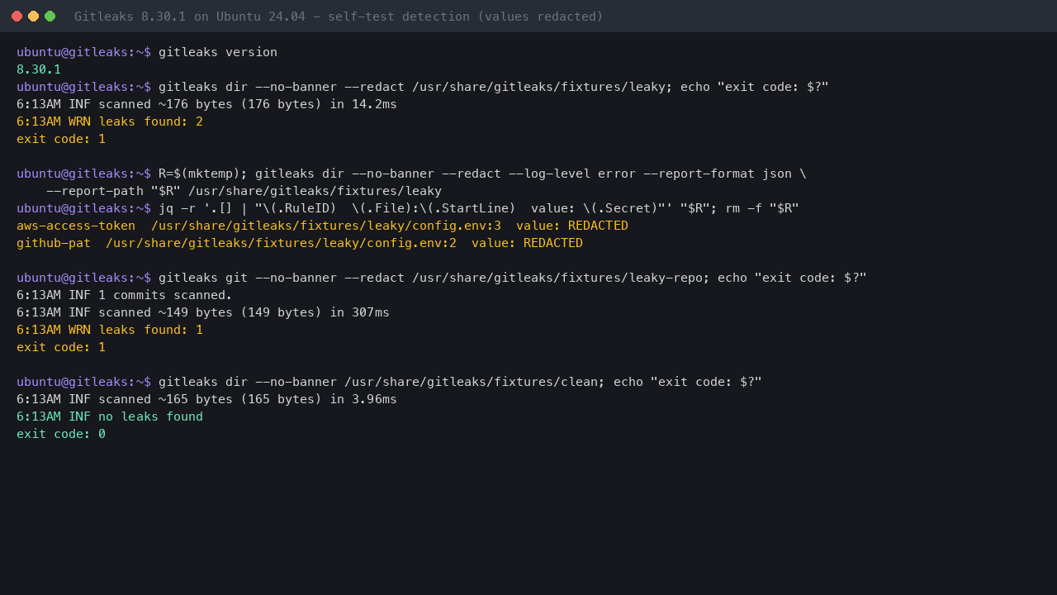
Task: Click the window title text 'Gitleaks 8.30.1 on Ubuntu 24.04'
Action: click(189, 17)
